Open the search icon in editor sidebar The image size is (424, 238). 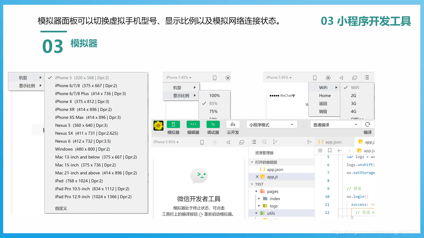[x=264, y=142]
